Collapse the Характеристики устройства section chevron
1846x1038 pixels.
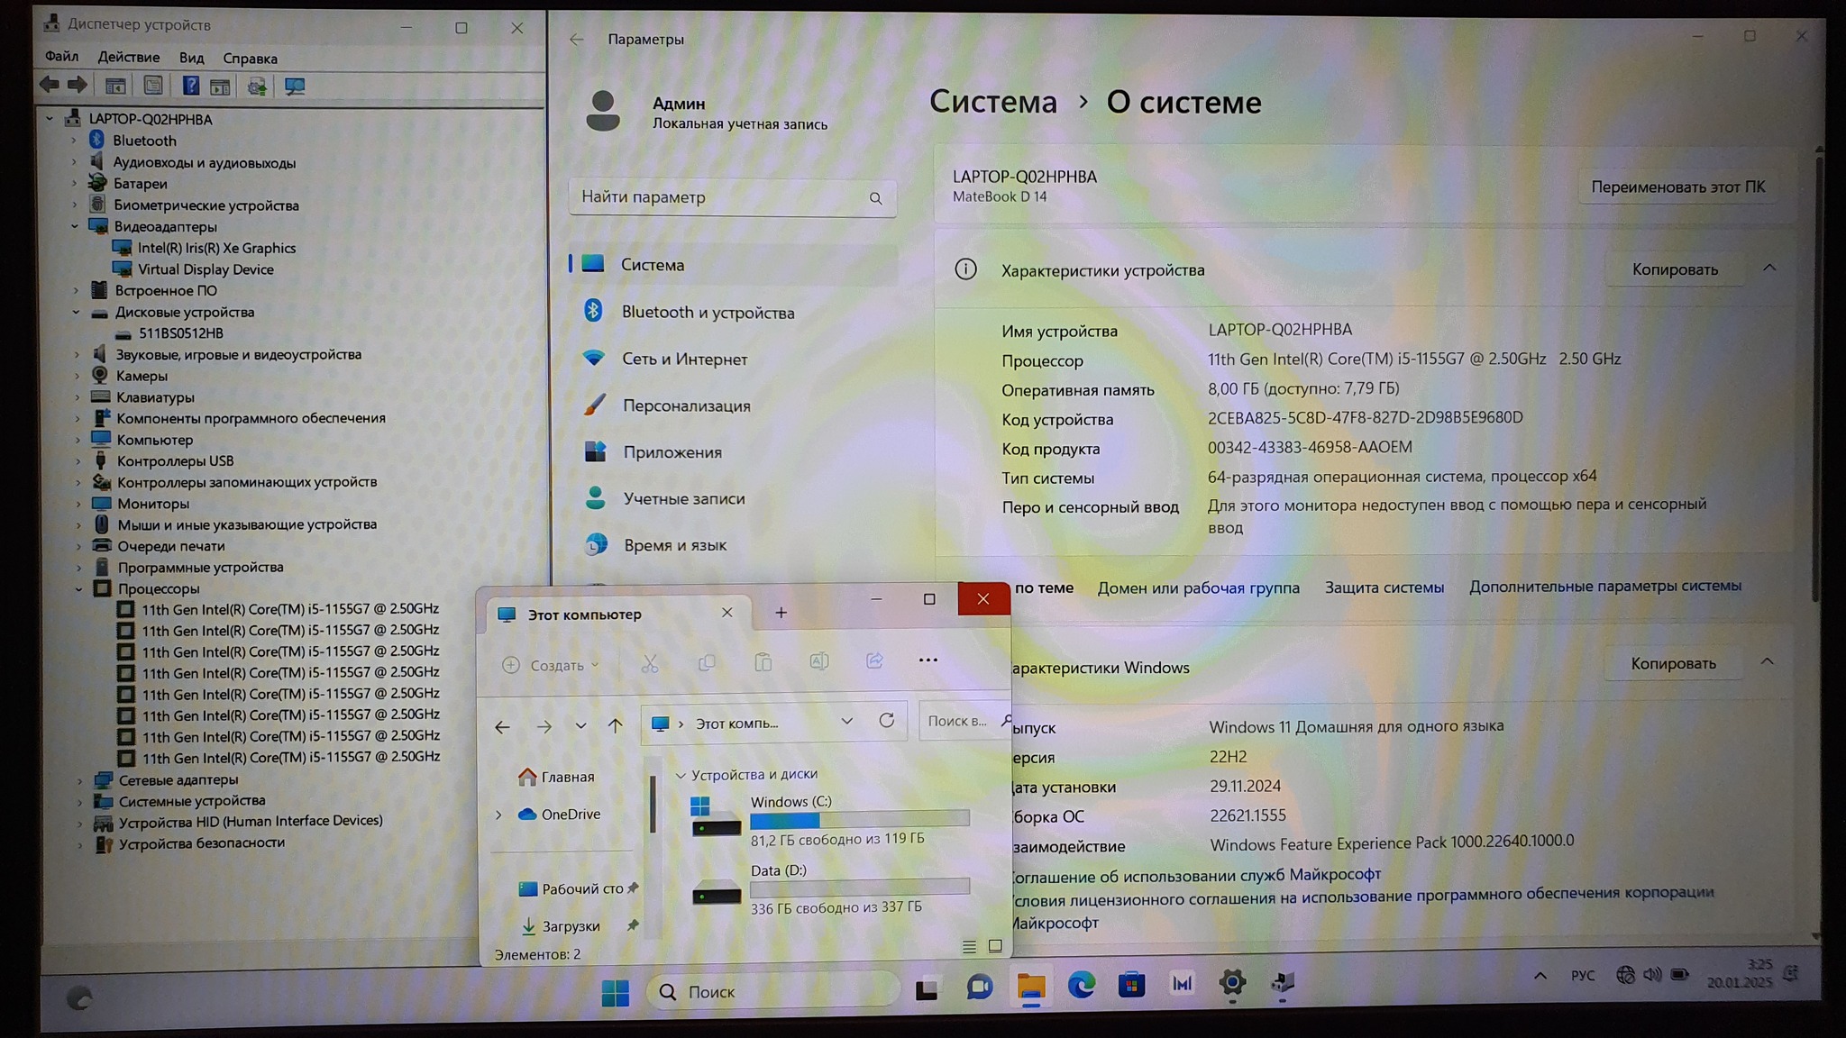pos(1768,269)
